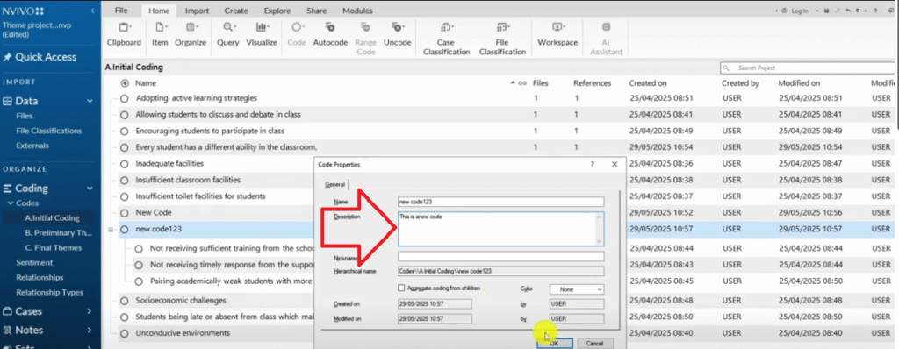
Task: Click the Quick Access pin item
Action: click(39, 57)
